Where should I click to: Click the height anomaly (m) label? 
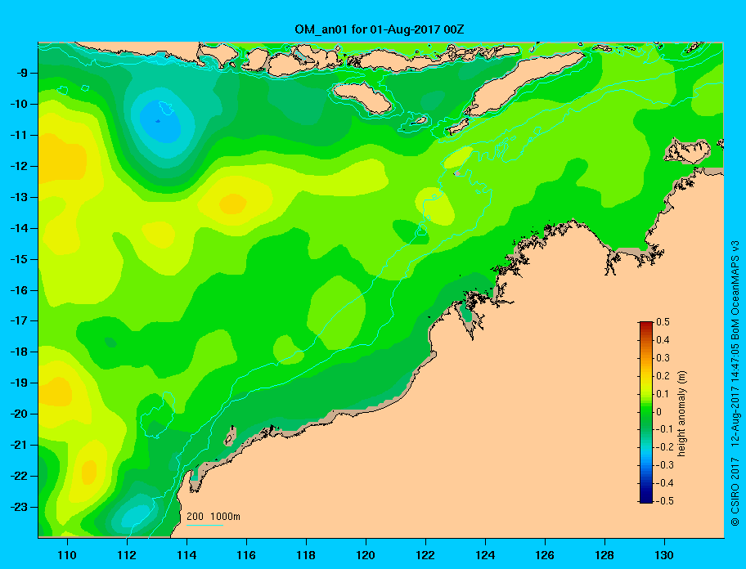pos(682,413)
